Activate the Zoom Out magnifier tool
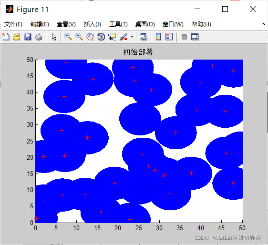Viewport: 268px width, 245px height. point(79,37)
